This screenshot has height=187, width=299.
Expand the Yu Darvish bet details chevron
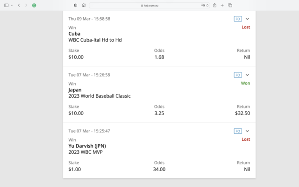click(x=247, y=131)
